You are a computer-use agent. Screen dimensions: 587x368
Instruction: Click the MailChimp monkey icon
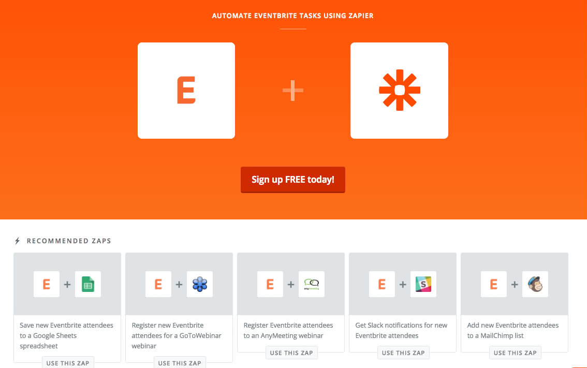(x=535, y=284)
